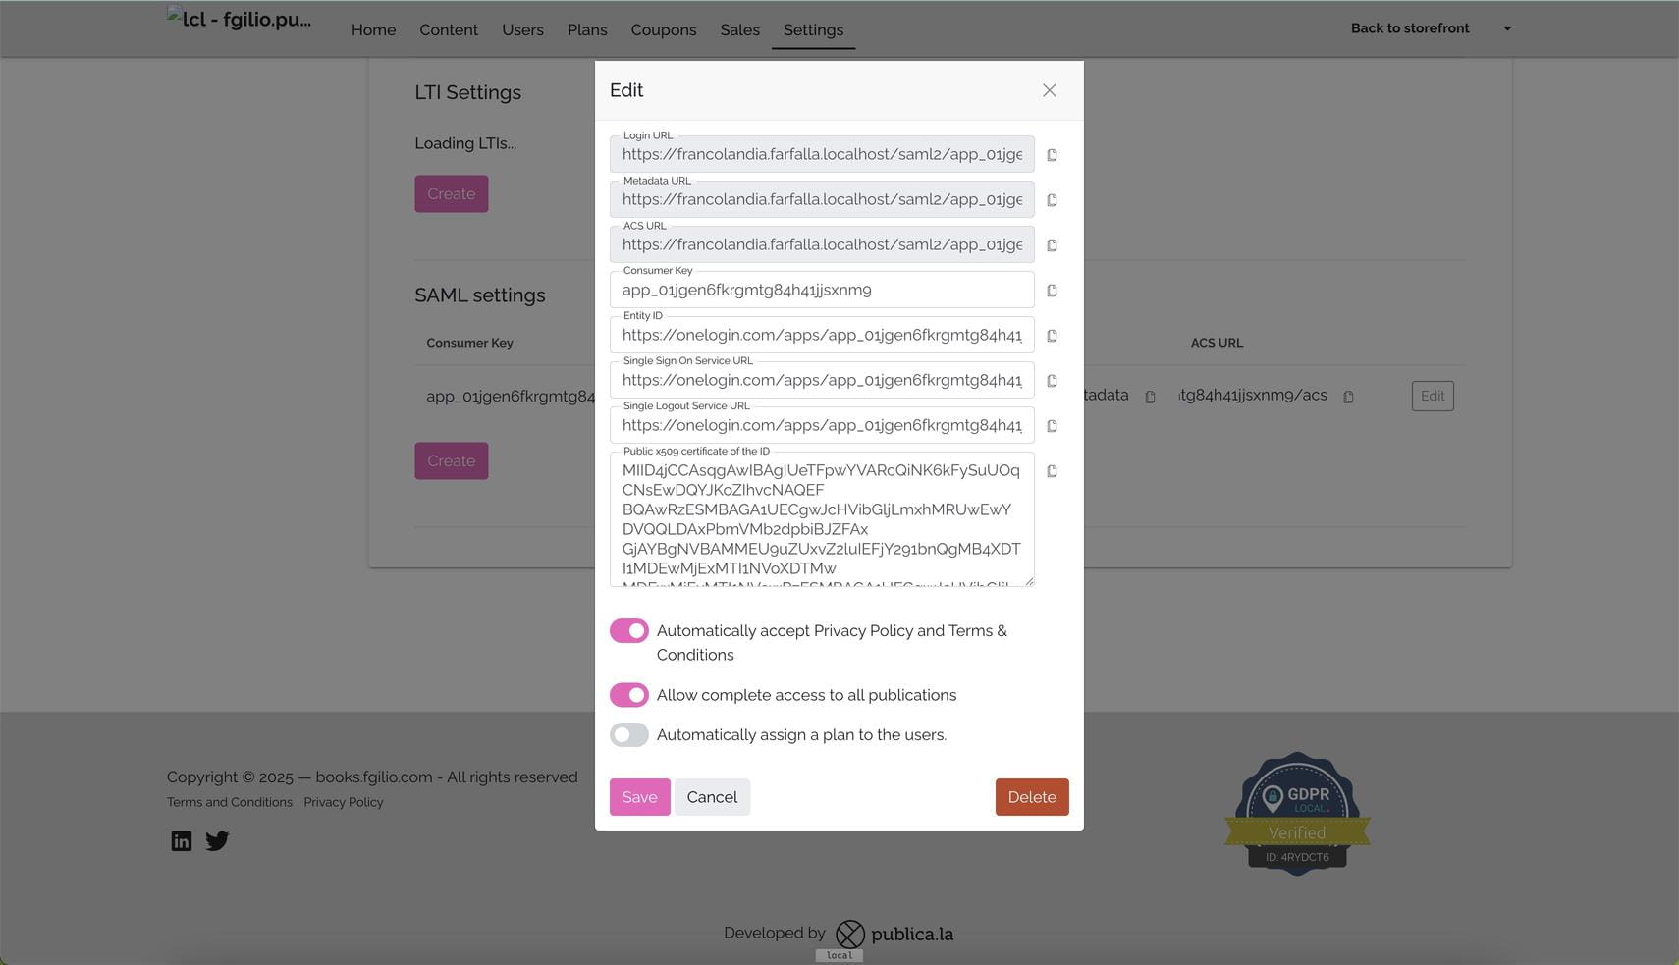Image resolution: width=1679 pixels, height=965 pixels.
Task: Copy the Metadata URL value
Action: tap(1052, 200)
